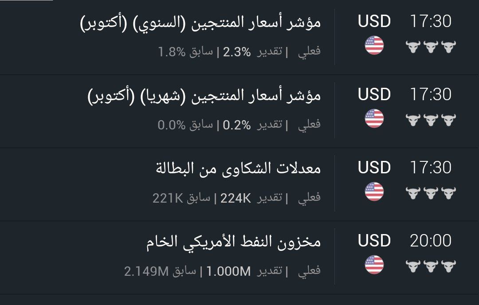Open the مؤشر أسعار المنتجين (شهريا) event
The height and width of the screenshot is (305, 479).
point(204,96)
